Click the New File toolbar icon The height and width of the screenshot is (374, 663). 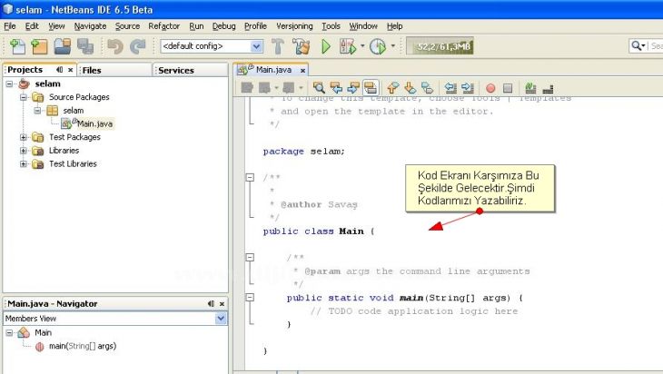(x=17, y=46)
